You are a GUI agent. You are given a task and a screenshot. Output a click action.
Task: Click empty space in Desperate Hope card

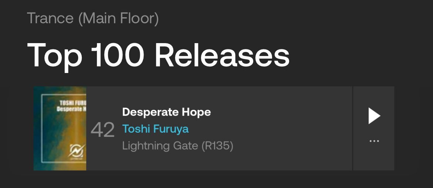[285, 128]
